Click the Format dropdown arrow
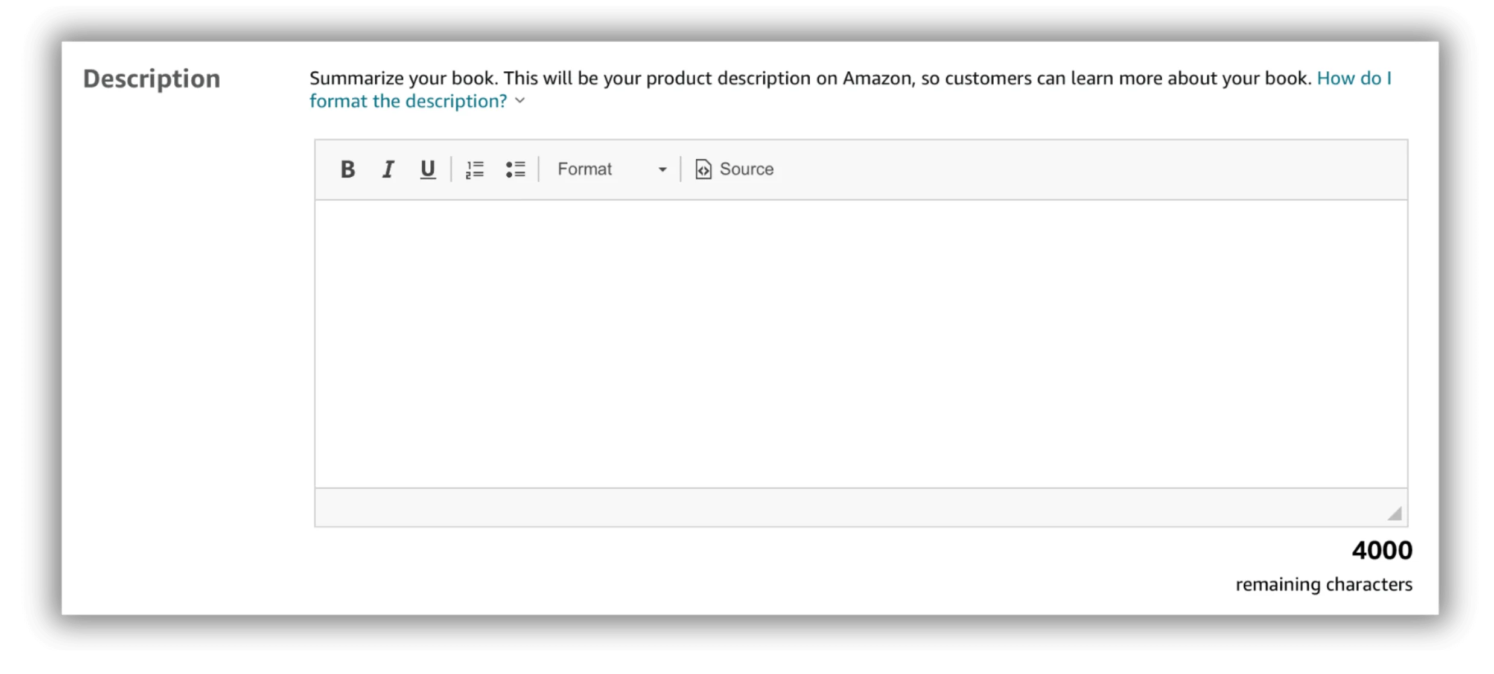 [x=663, y=170]
